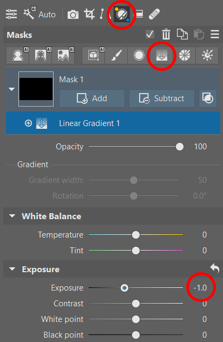Select the AI sky mask tool
Image resolution: width=223 pixels, height=342 pixels.
pos(63,55)
